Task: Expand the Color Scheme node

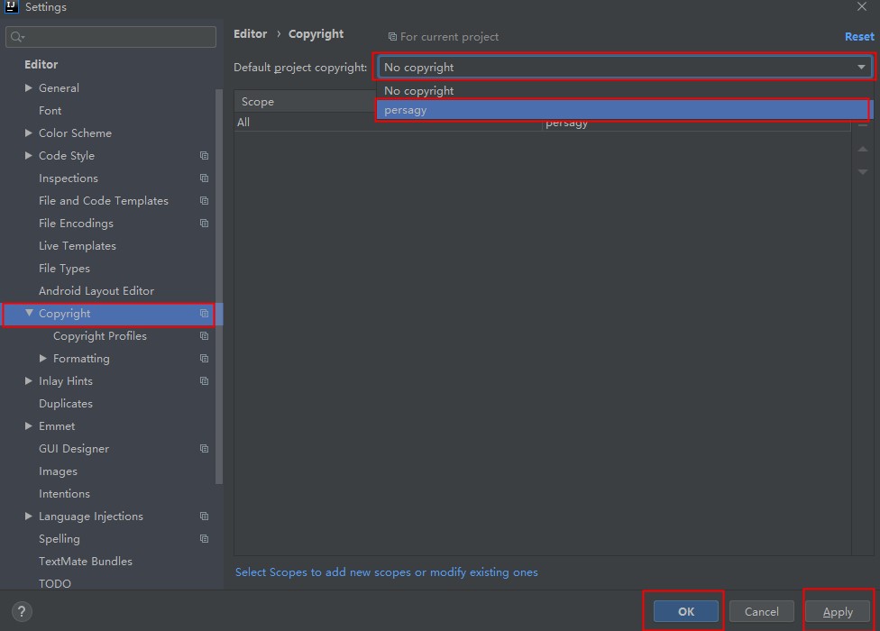Action: pyautogui.click(x=29, y=133)
